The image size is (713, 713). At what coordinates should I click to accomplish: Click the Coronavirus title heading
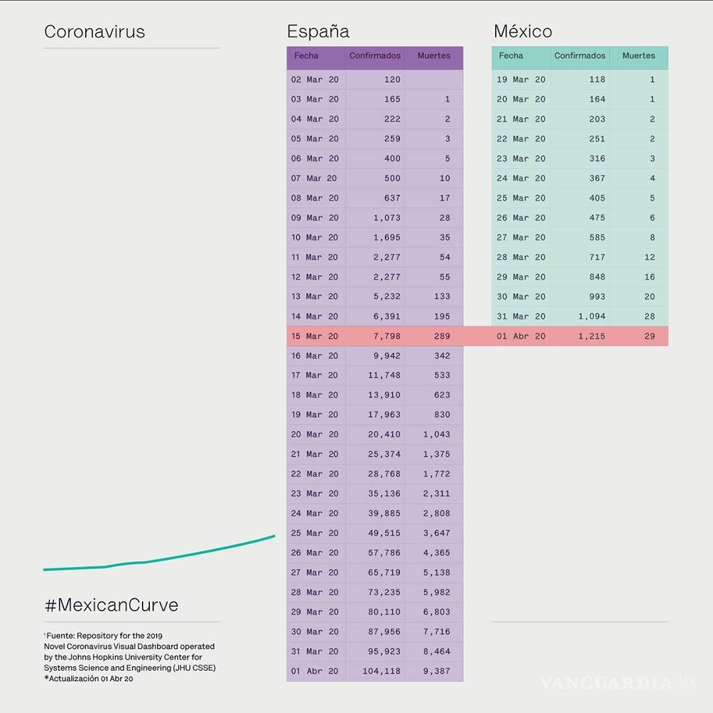(94, 32)
